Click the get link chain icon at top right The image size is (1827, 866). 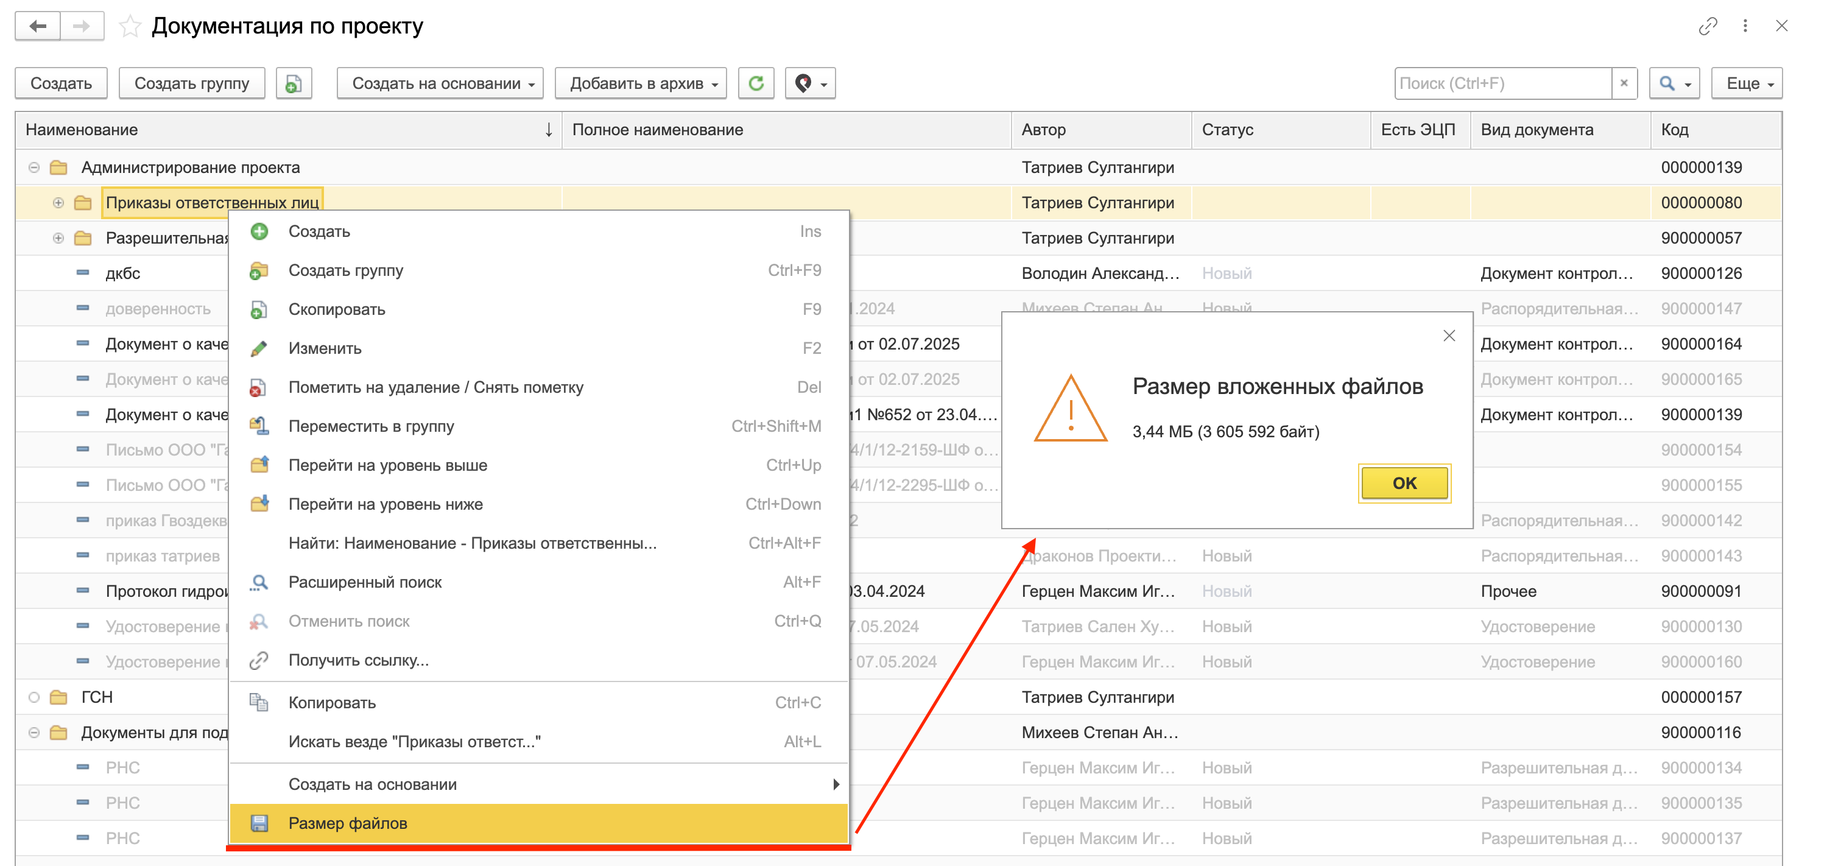pos(1707,26)
